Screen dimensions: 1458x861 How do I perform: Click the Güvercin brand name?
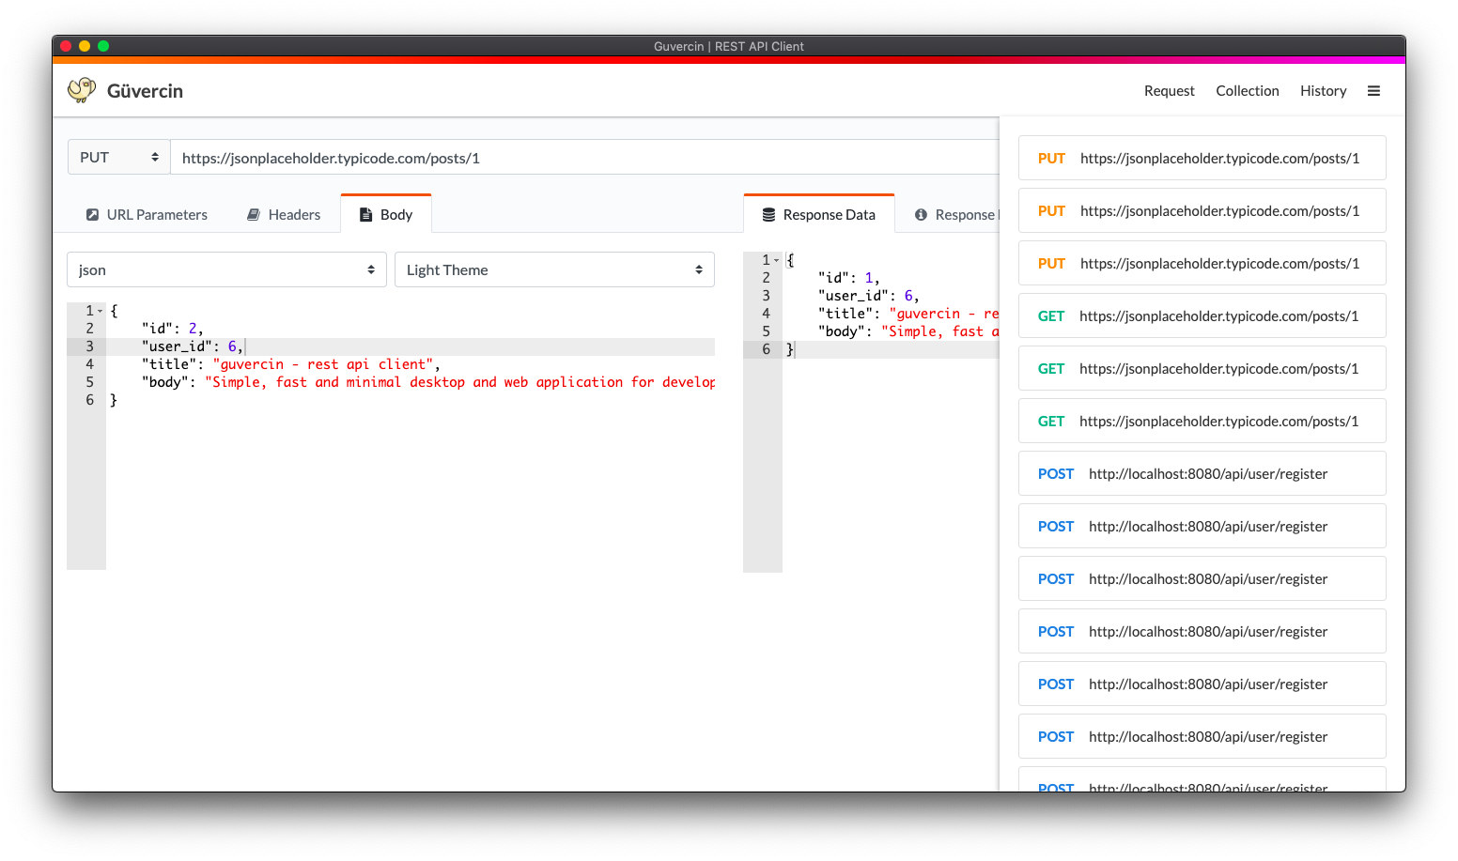(x=145, y=91)
